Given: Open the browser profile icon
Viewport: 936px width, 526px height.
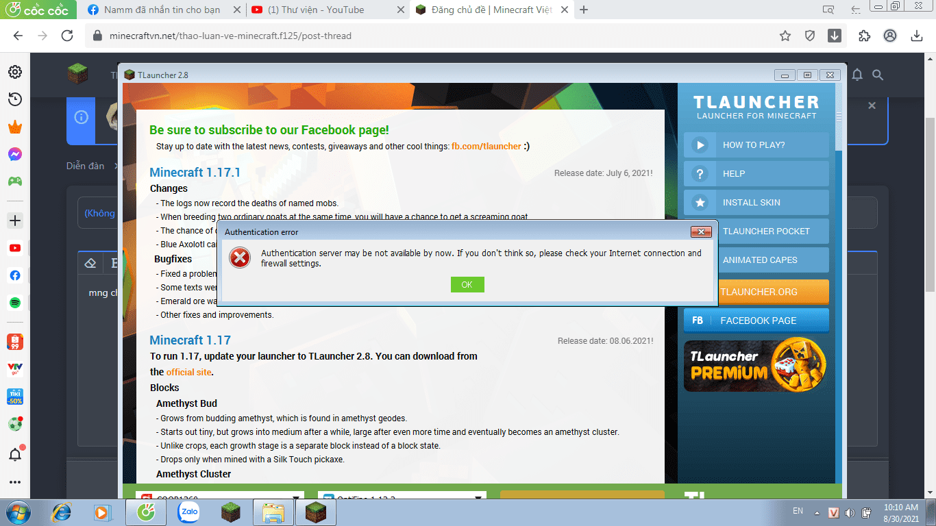Looking at the screenshot, I should pyautogui.click(x=890, y=36).
